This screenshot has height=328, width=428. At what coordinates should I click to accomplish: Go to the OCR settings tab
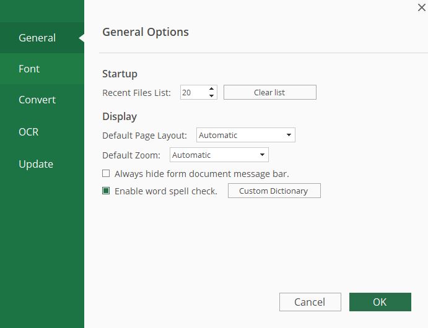tap(42, 132)
